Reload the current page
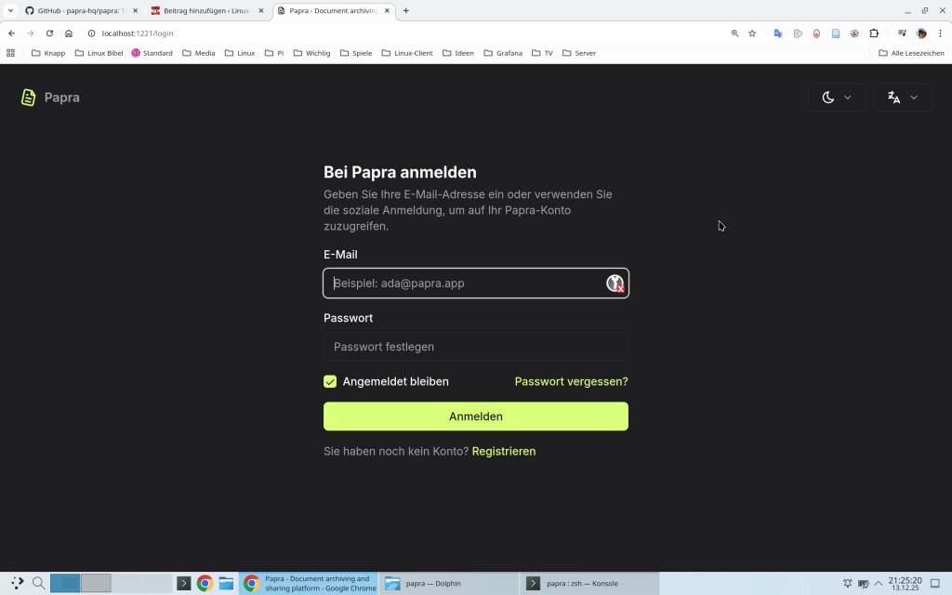 click(x=49, y=33)
